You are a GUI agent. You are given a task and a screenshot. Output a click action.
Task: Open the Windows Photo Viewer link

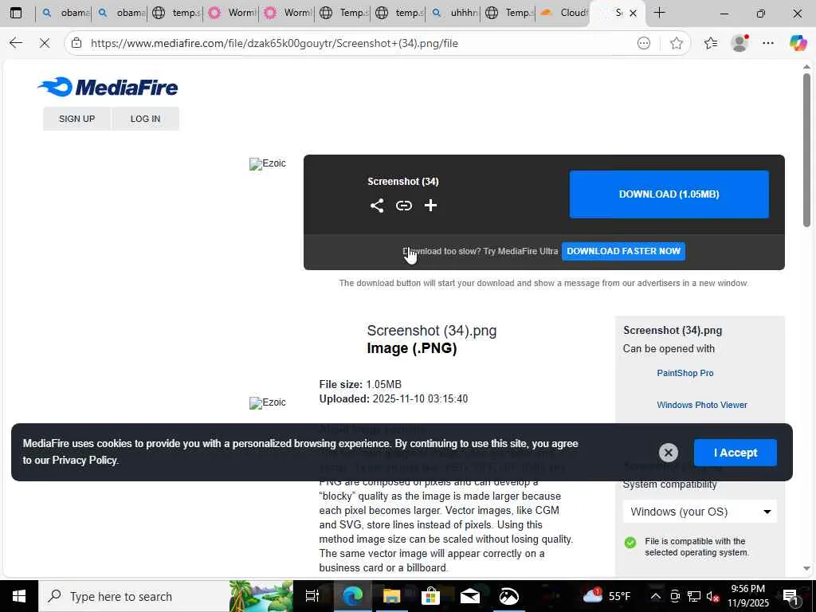click(x=701, y=405)
